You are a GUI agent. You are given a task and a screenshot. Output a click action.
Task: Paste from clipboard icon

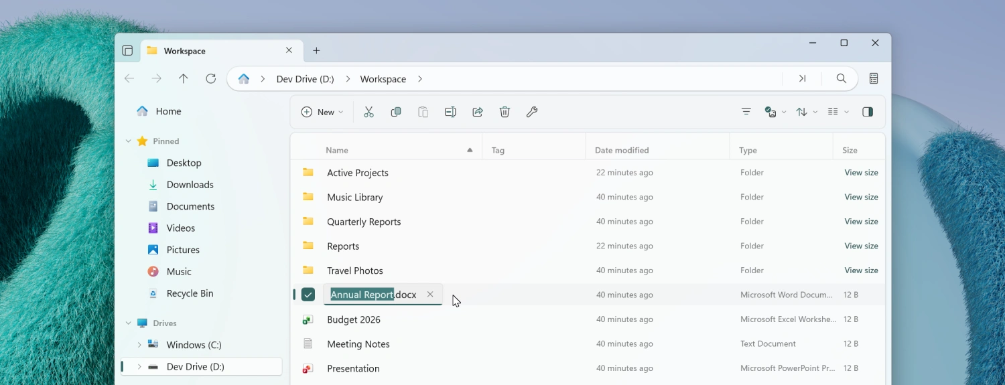click(x=423, y=112)
